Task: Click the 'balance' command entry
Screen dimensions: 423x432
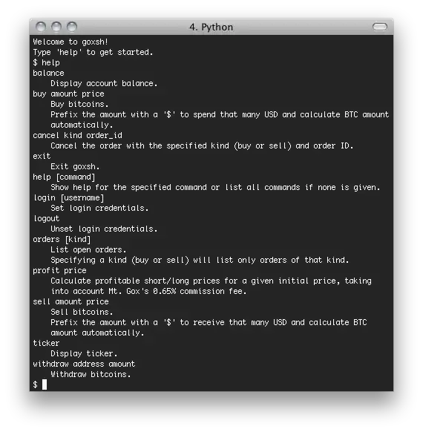Action: click(x=48, y=73)
